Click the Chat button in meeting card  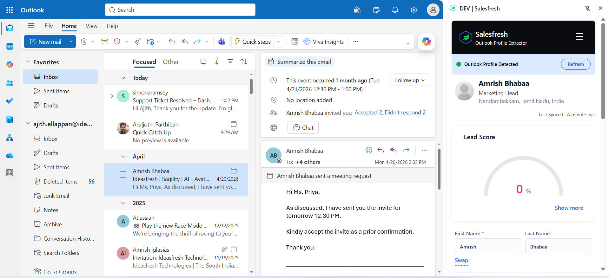(303, 127)
